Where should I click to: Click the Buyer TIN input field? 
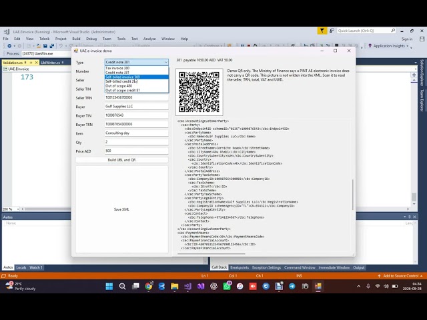(x=136, y=115)
